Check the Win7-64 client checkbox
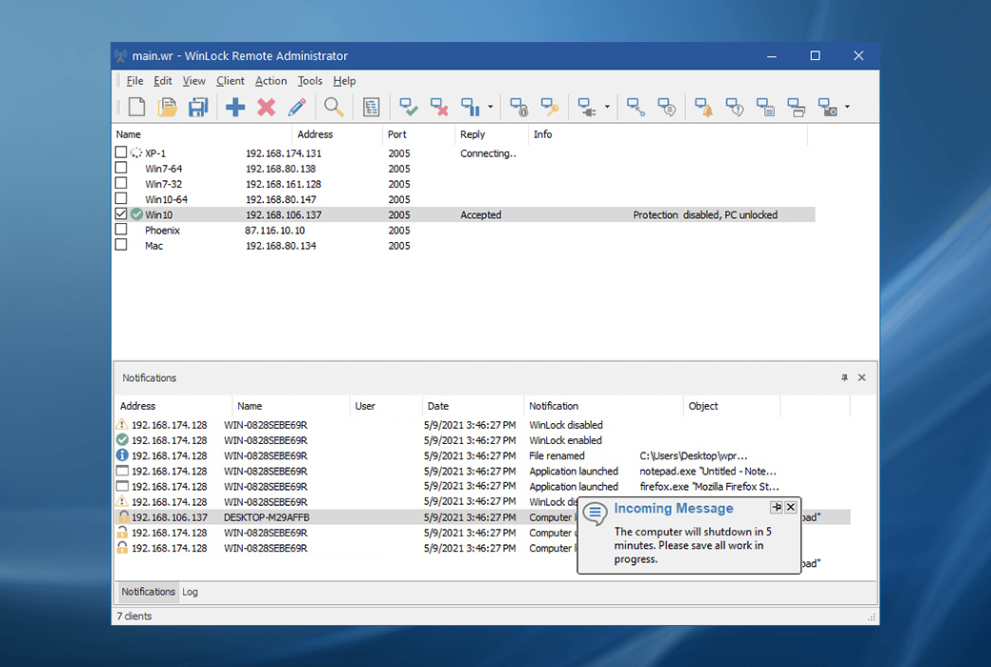The height and width of the screenshot is (667, 991). click(121, 168)
